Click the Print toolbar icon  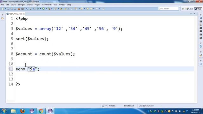(x=15, y=9)
